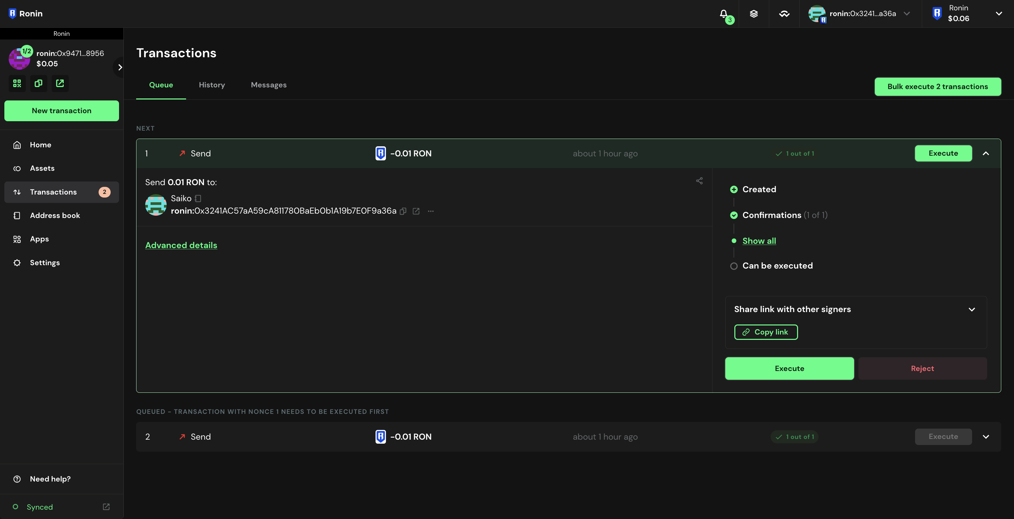Screen dimensions: 1014x519
Task: Click the ronin:0x9471...8956 Safe address text
Action: [70, 53]
